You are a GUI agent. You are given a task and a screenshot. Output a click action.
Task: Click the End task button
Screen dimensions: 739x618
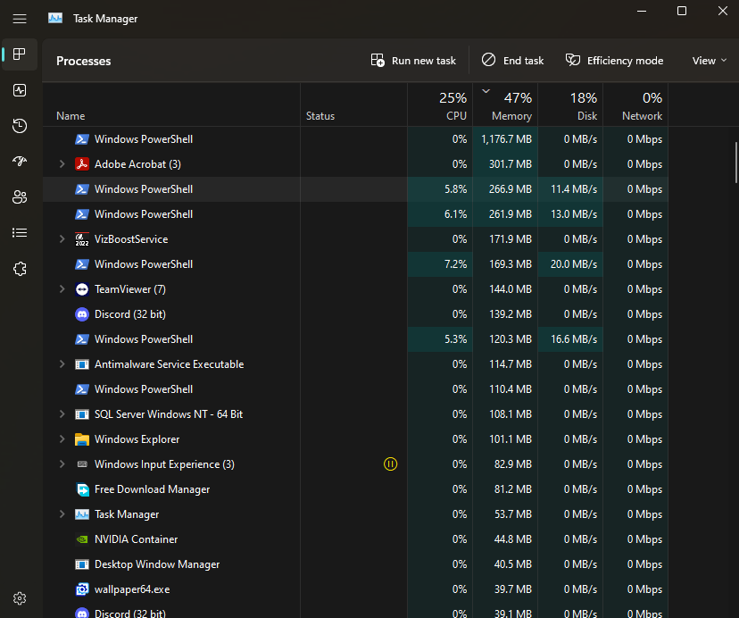[513, 61]
